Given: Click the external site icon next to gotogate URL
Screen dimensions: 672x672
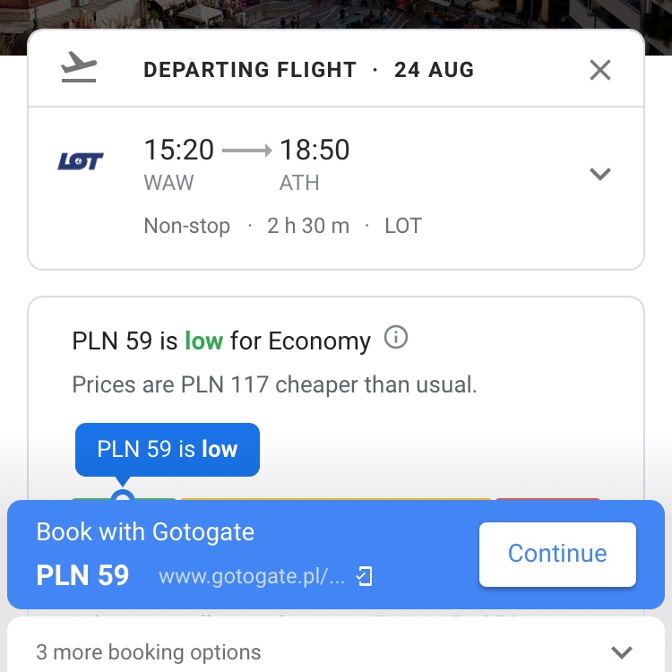Looking at the screenshot, I should tap(365, 576).
